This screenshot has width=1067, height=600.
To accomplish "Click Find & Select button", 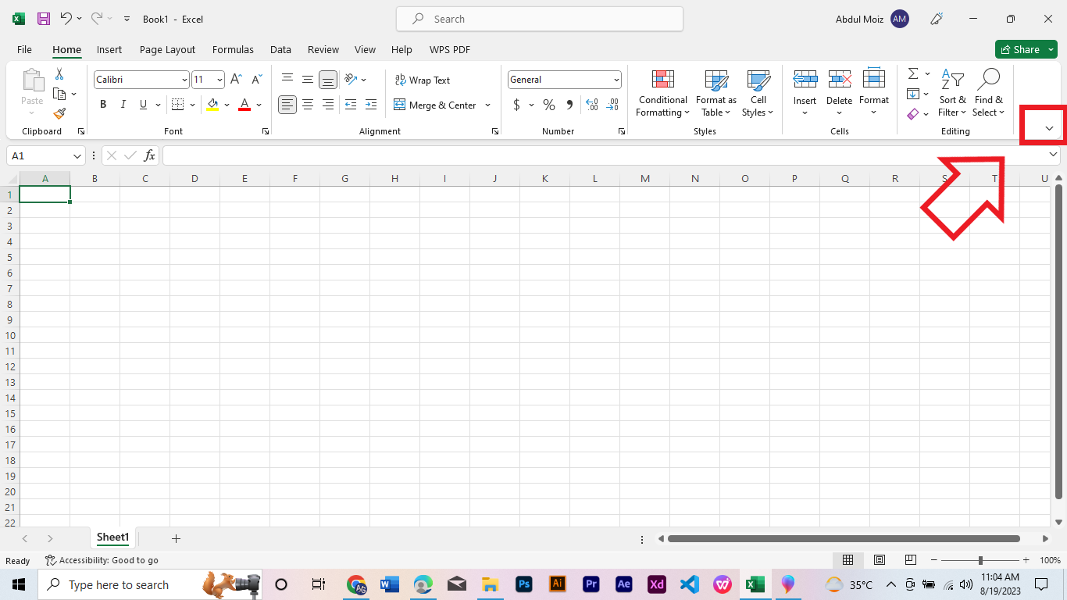I will pyautogui.click(x=988, y=94).
